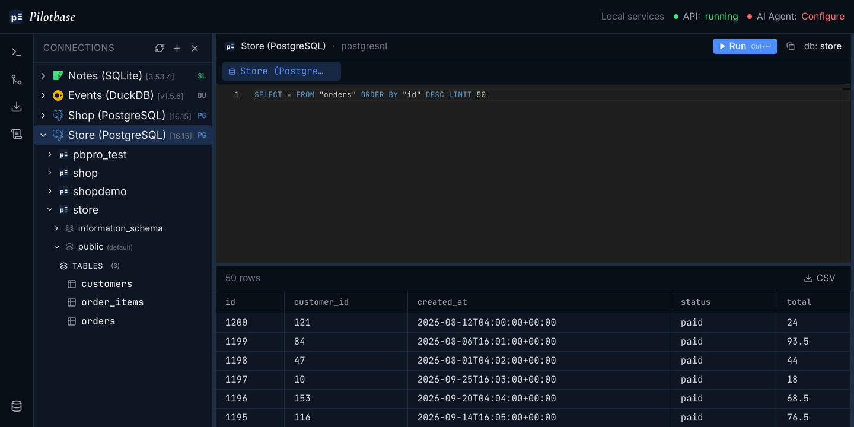Open the orders table
854x427 pixels.
[98, 321]
